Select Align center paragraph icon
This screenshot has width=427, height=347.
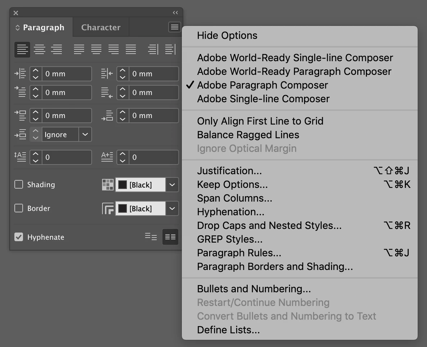(x=40, y=49)
